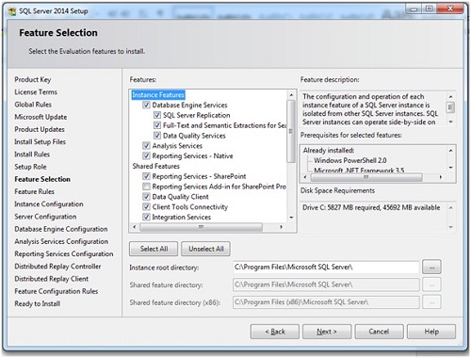Select Reporting Services Configuration step
Image resolution: width=471 pixels, height=358 pixels.
[64, 253]
